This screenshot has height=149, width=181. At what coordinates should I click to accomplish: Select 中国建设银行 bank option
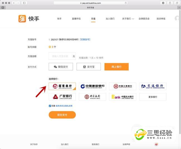[92, 86]
